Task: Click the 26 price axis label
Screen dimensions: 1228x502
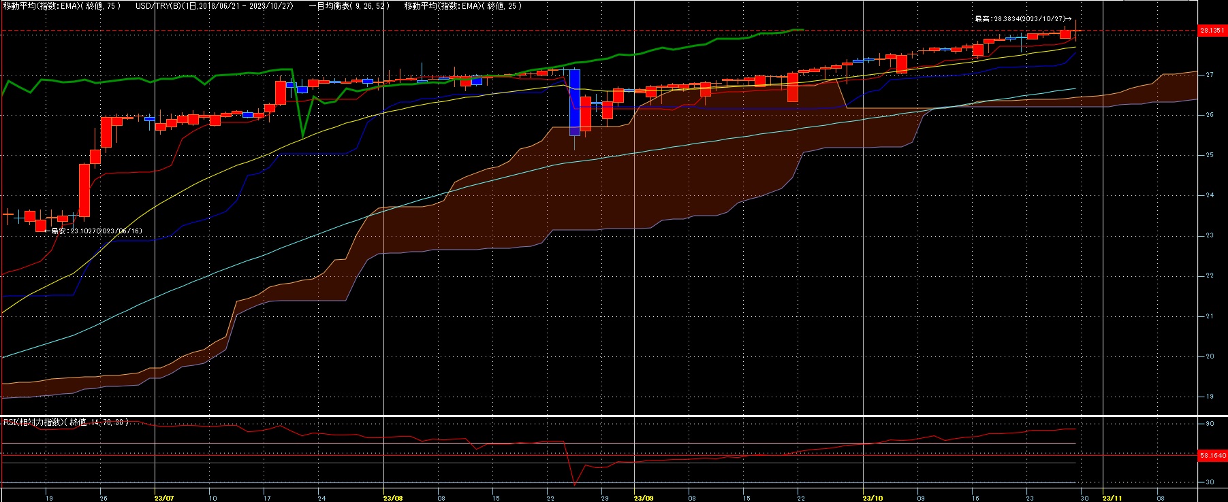Action: [x=1210, y=115]
